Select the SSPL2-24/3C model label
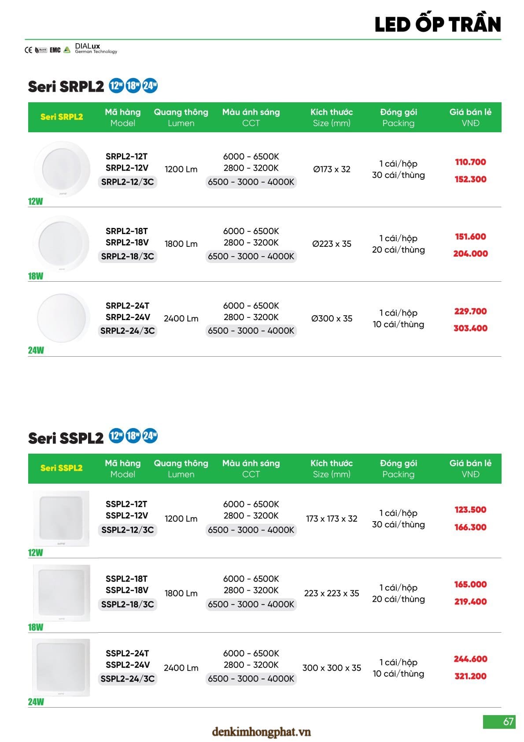This screenshot has height=742, width=524. (127, 679)
